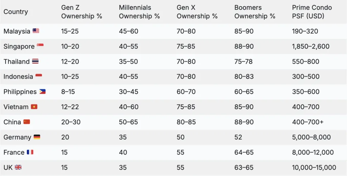Viewport: 347px width, 176px height.
Task: Click China's Gen Z 20–30 cell
Action: pyautogui.click(x=71, y=122)
